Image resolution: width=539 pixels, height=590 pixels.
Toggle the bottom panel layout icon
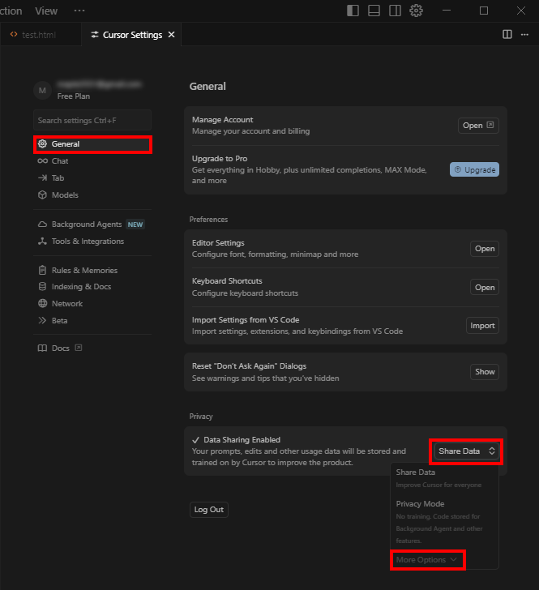click(x=374, y=11)
